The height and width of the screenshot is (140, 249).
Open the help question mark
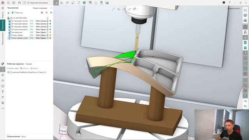tap(230, 3)
